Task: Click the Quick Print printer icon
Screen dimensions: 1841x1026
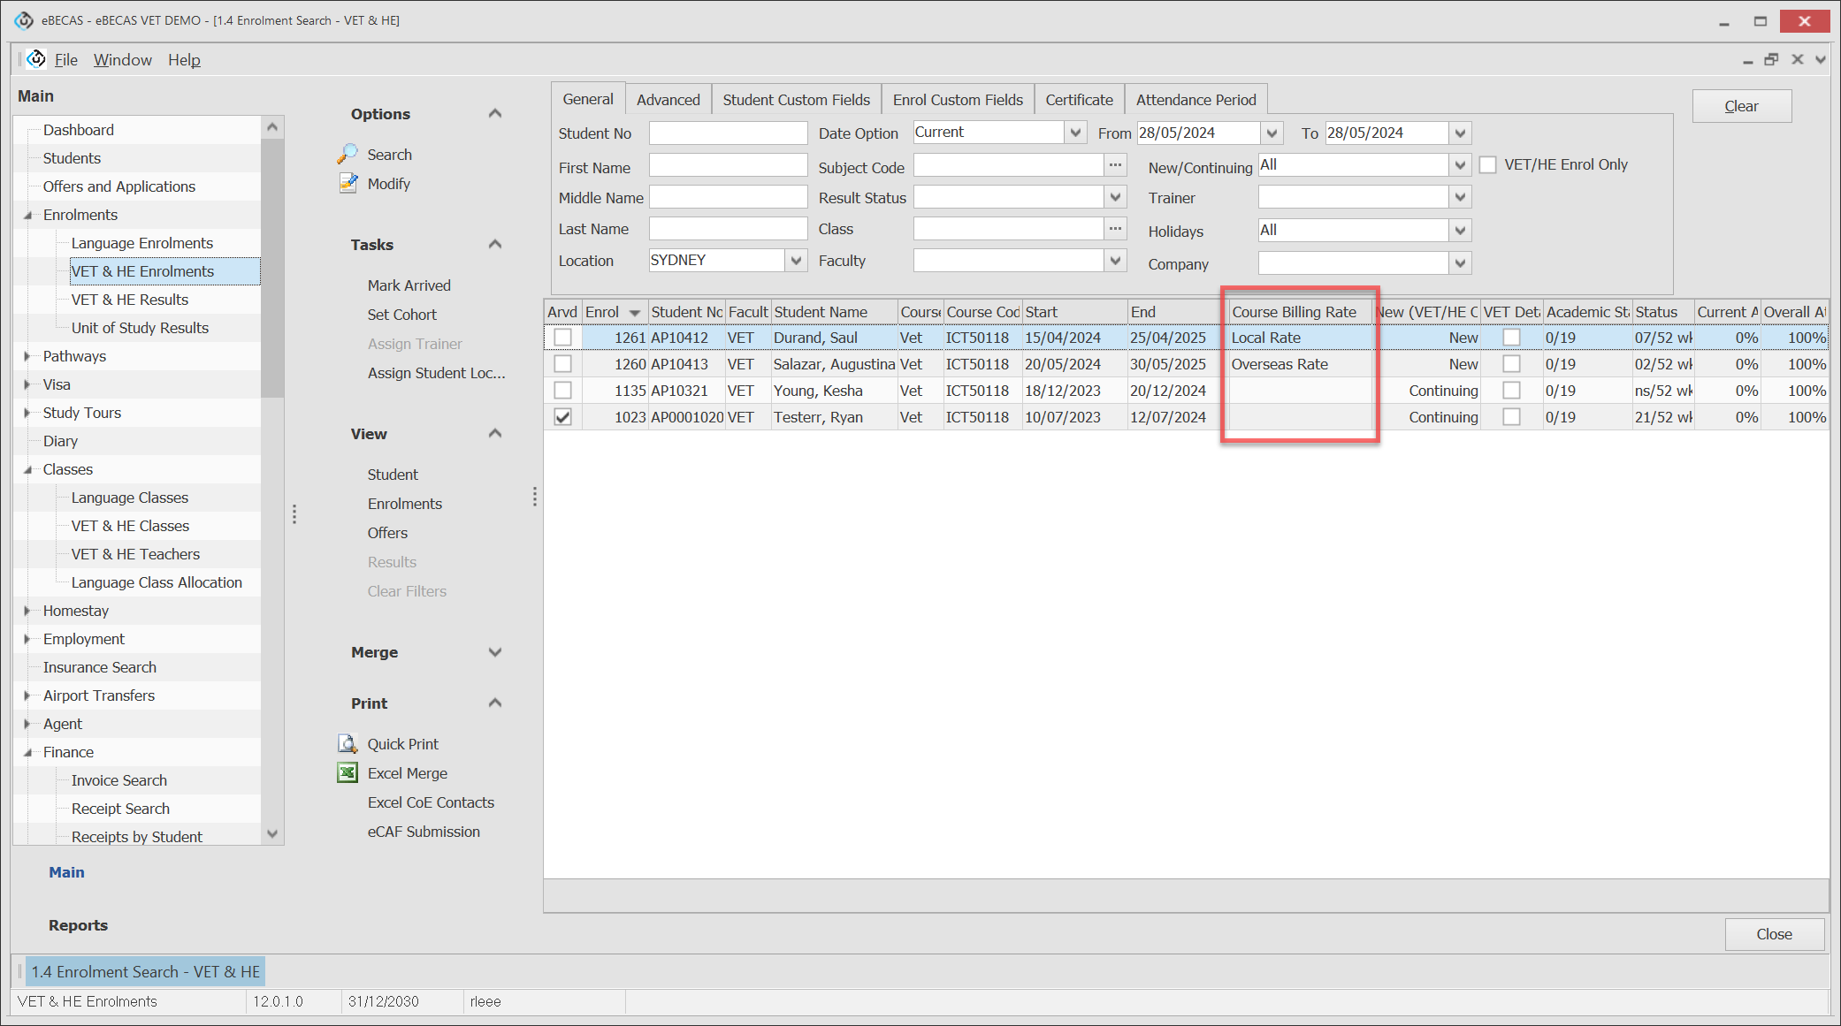Action: [x=348, y=744]
